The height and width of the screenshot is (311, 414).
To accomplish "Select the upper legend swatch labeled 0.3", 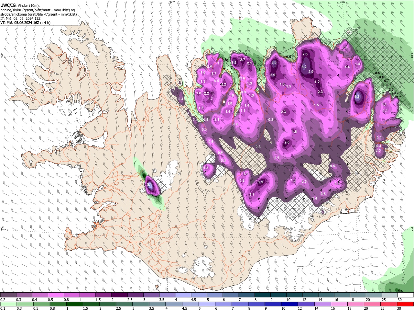I will click(24, 295).
